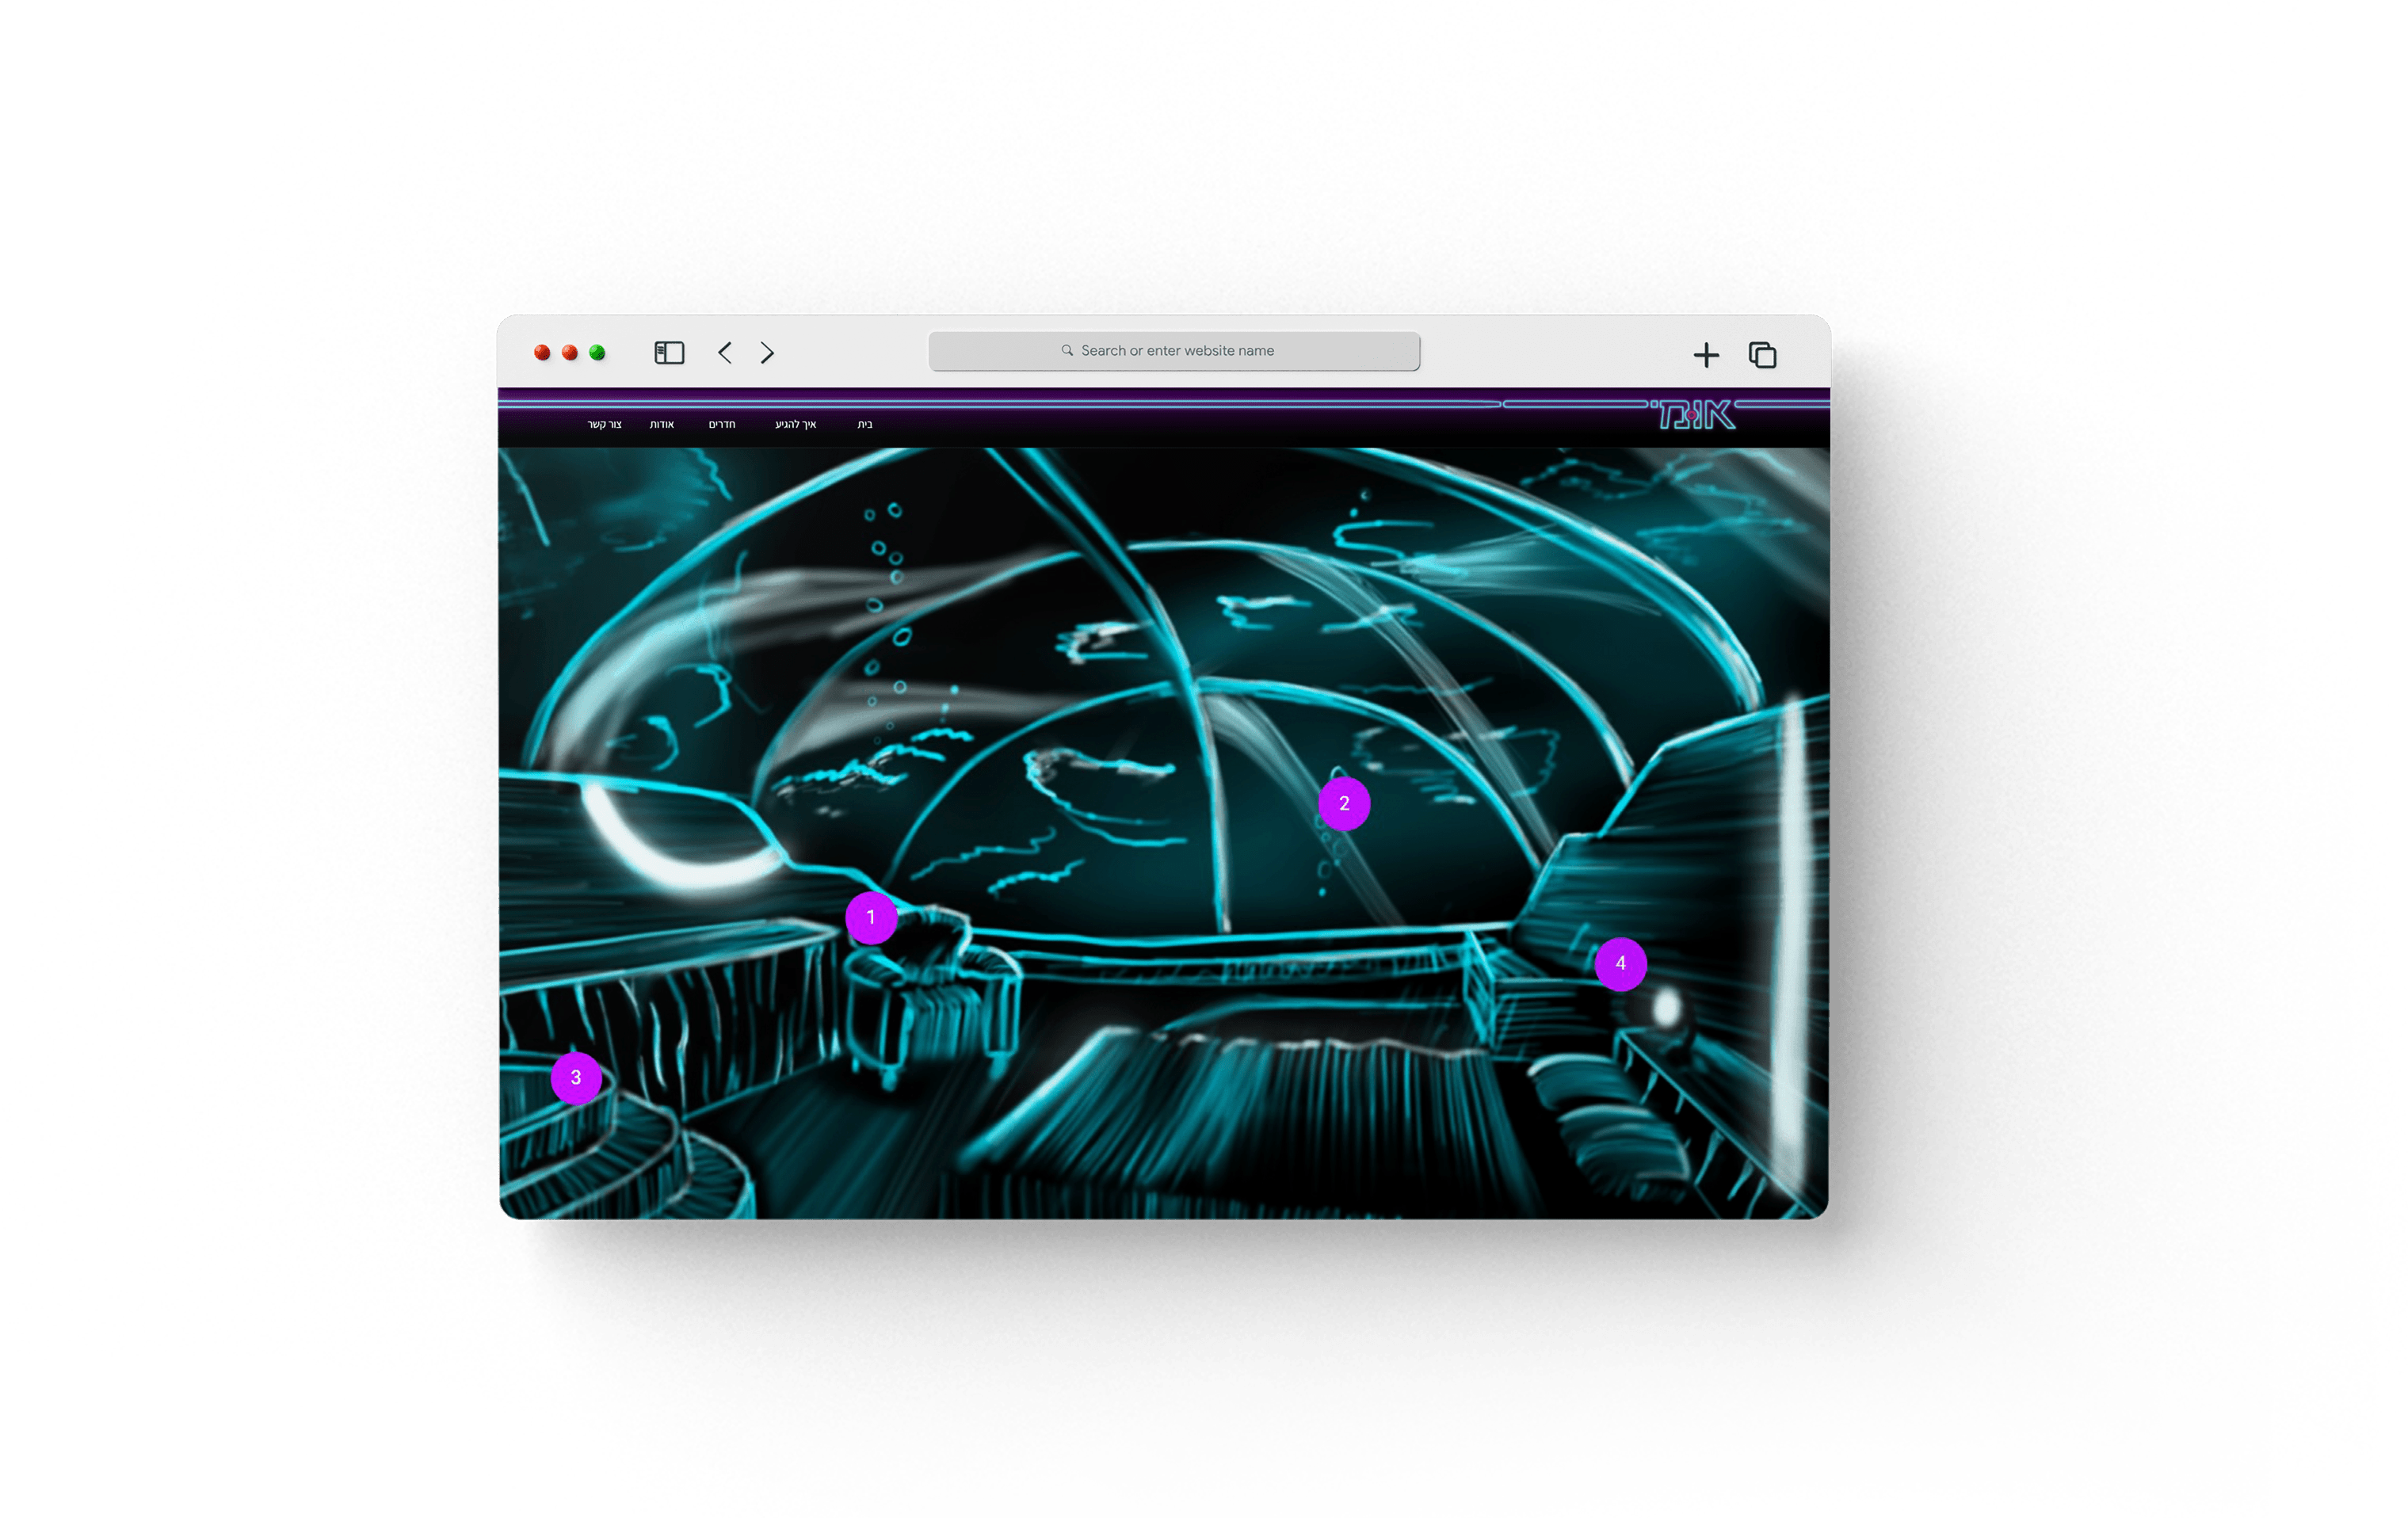Open the צור קשר contact link

point(604,425)
